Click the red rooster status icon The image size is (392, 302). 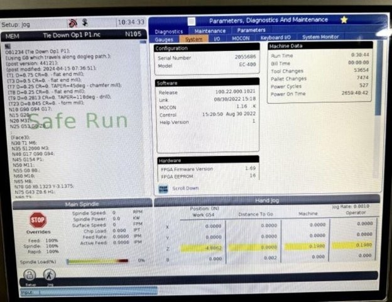pos(73,23)
